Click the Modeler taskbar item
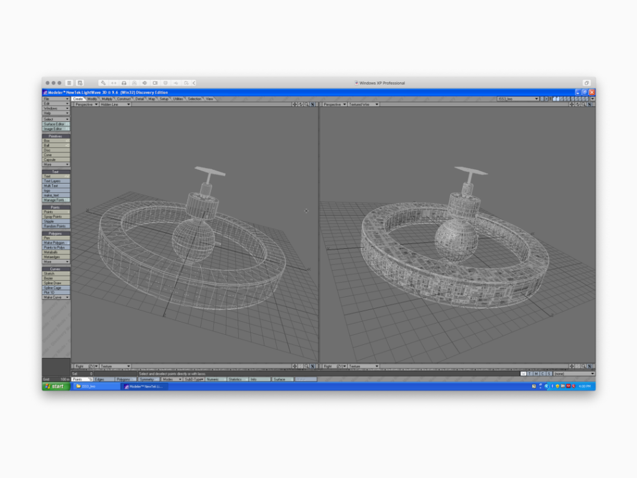This screenshot has height=478, width=637. 145,387
